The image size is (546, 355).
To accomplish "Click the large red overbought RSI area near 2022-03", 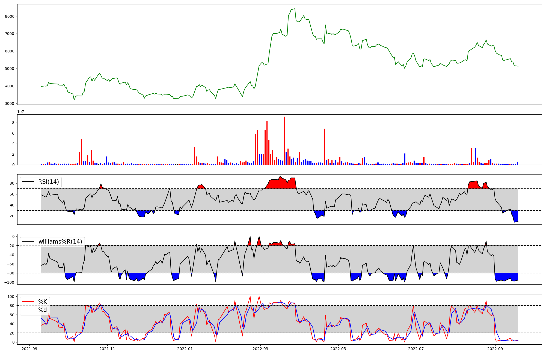I will (281, 184).
